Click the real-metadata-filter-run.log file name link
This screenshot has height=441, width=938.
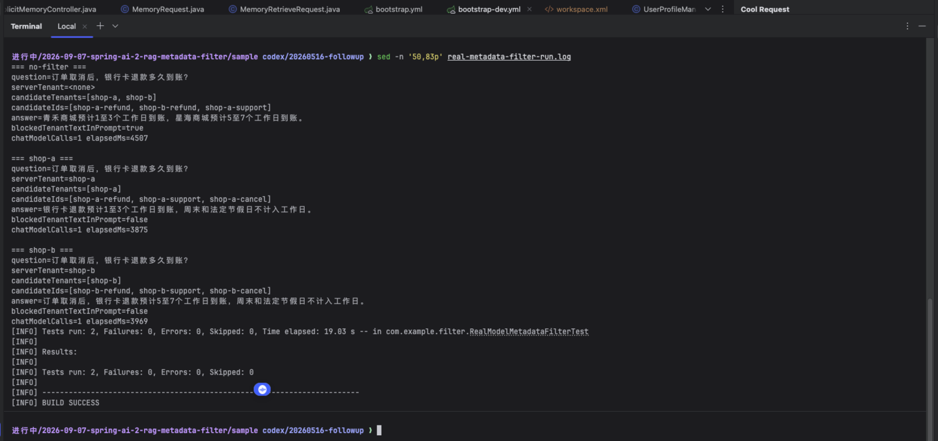point(509,57)
